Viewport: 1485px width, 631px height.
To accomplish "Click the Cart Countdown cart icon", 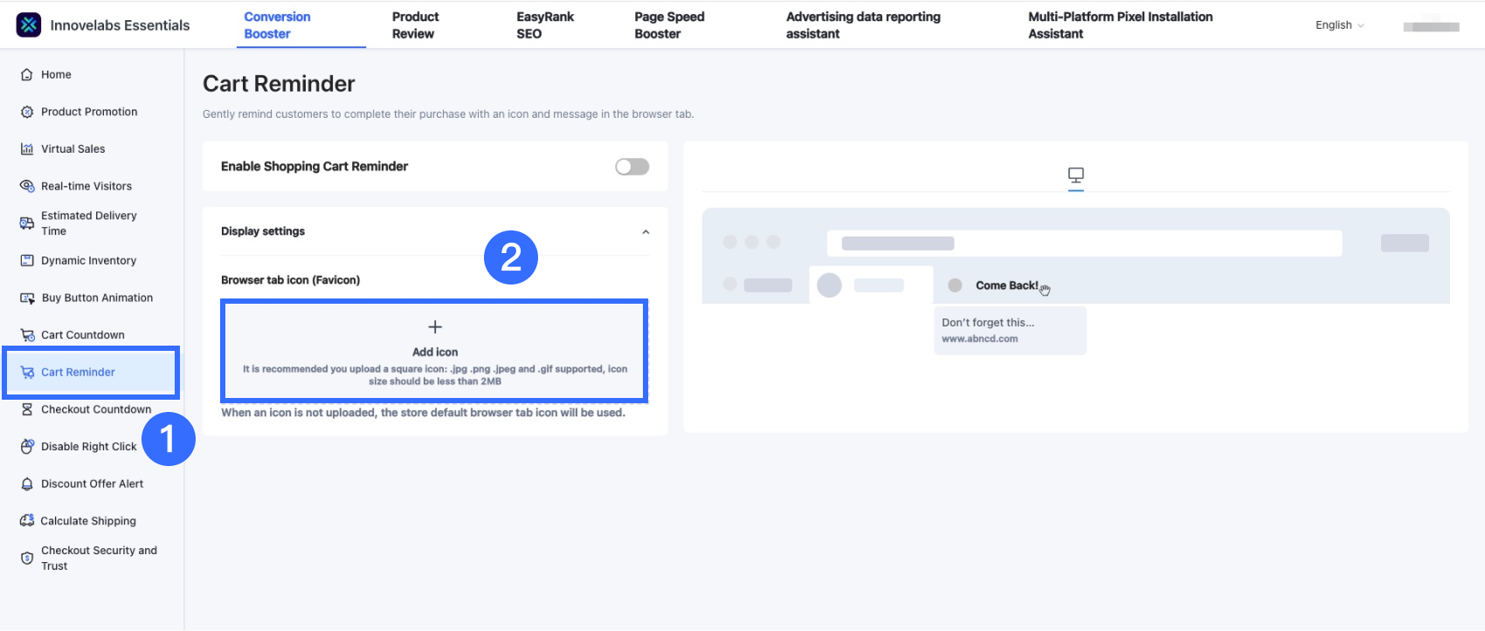I will 27,335.
